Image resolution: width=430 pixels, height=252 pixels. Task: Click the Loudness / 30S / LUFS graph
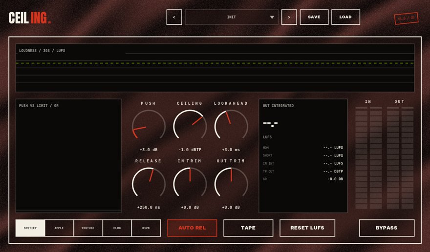click(215, 68)
